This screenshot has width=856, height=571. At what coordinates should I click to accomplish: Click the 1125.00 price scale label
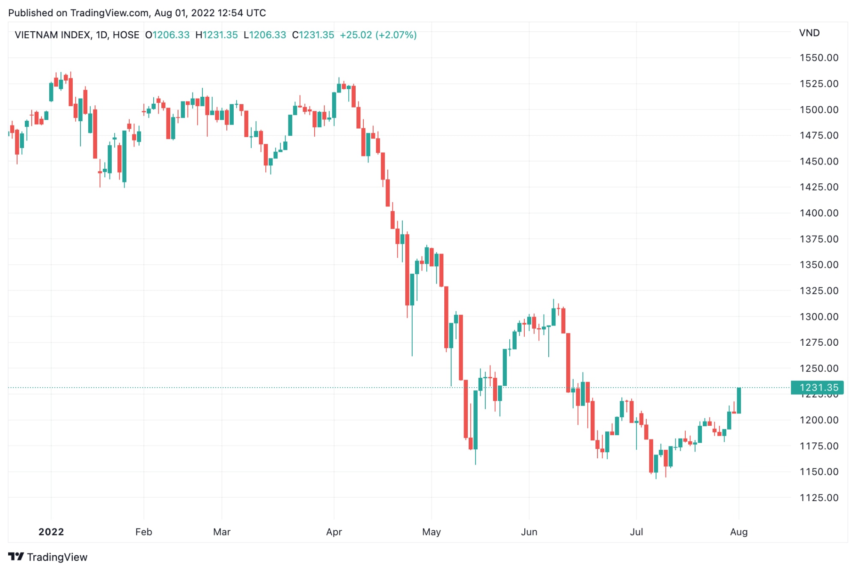point(819,498)
